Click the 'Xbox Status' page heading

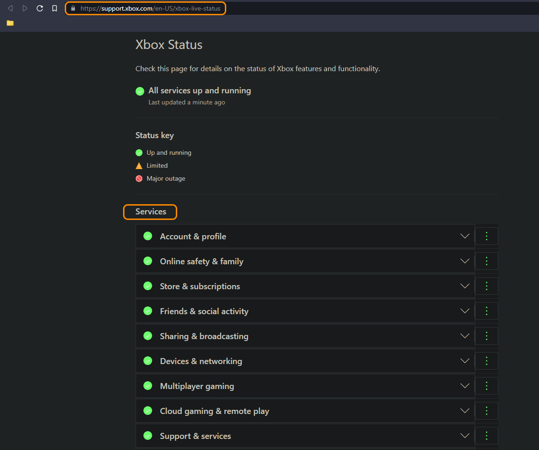(169, 45)
